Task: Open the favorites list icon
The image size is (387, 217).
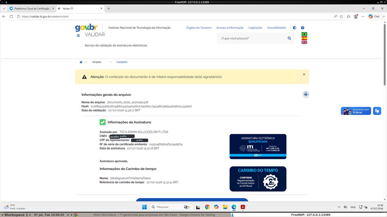Action: click(x=349, y=16)
